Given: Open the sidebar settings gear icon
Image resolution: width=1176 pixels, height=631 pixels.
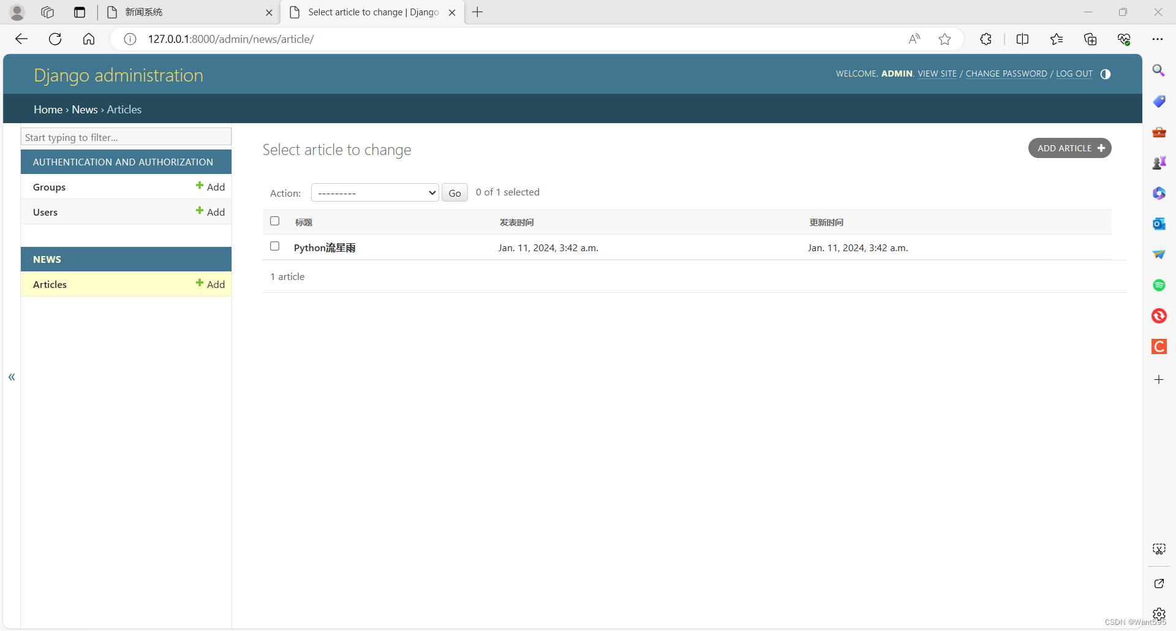Looking at the screenshot, I should pos(1159,614).
